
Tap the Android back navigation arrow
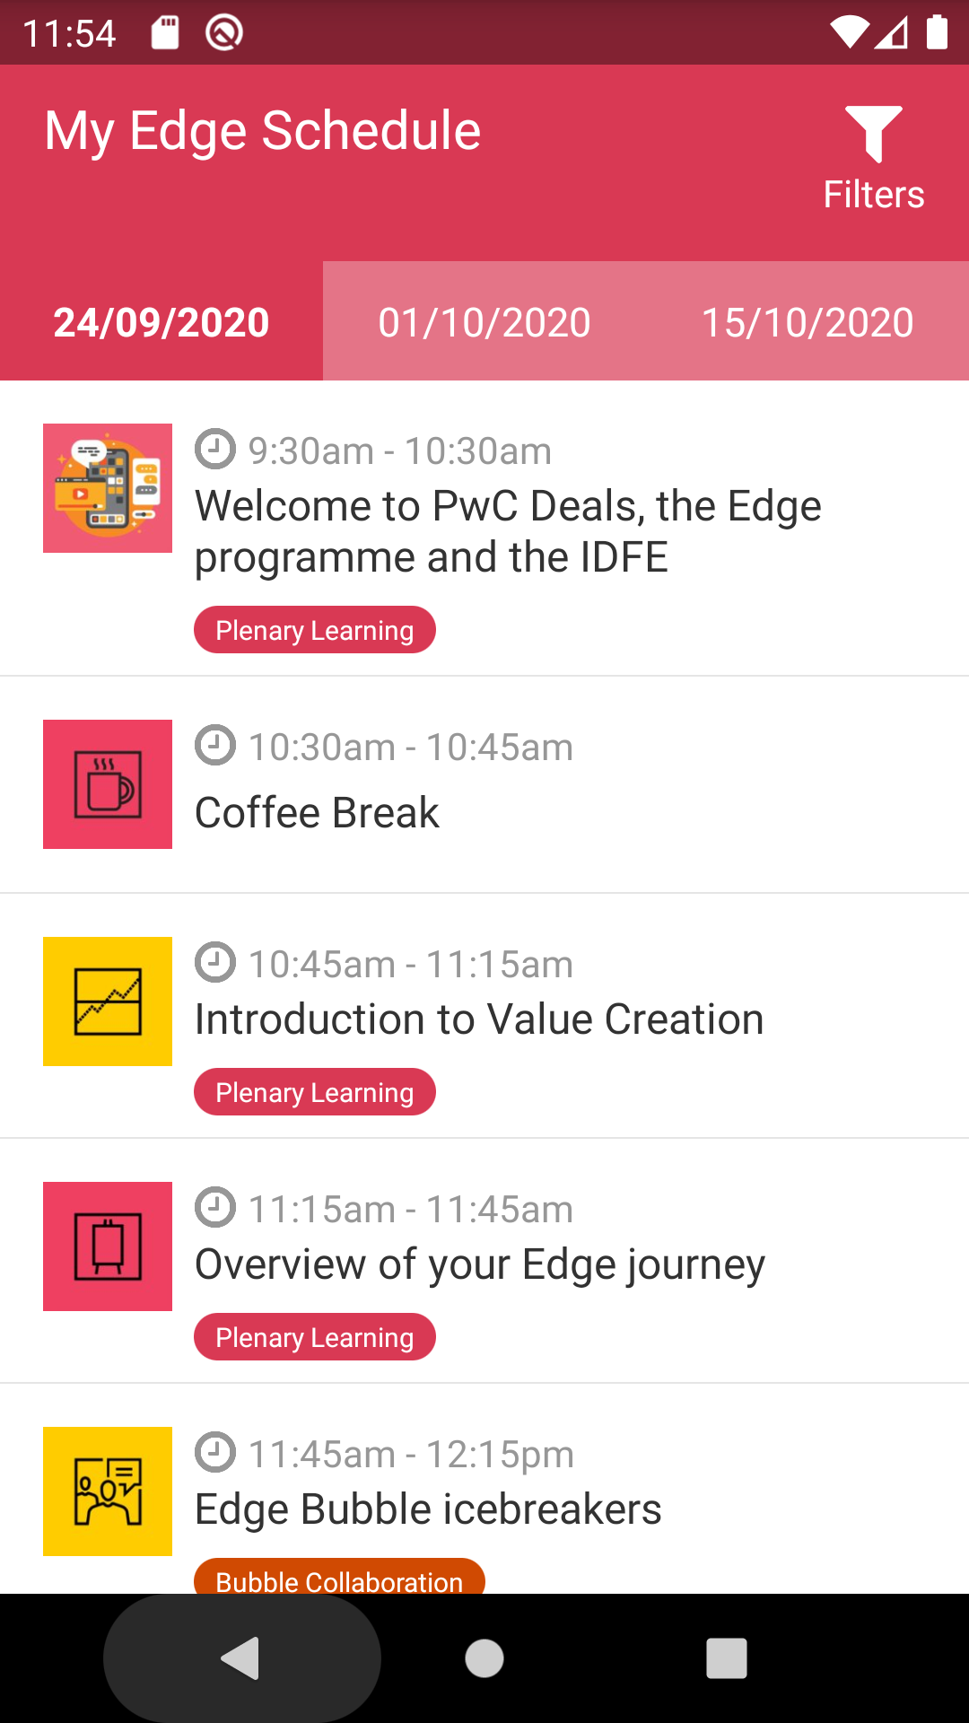[x=241, y=1658]
